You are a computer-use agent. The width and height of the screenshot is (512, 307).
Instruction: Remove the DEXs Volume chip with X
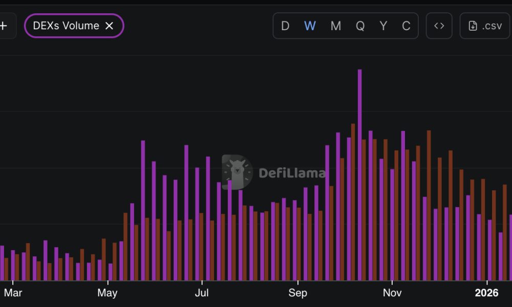click(109, 26)
